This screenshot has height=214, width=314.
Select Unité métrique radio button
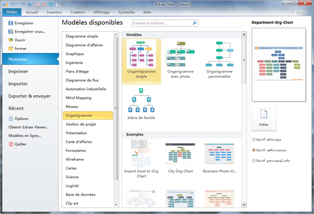pos(254,139)
